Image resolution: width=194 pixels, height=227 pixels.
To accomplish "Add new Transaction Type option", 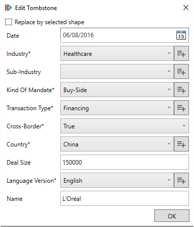I will coord(181,108).
